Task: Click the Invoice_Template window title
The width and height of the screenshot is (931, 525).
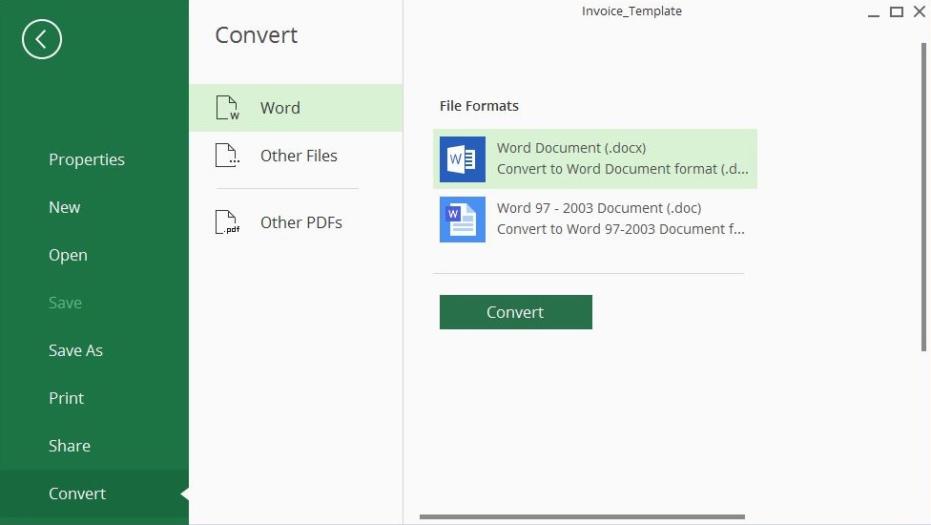Action: 631,11
